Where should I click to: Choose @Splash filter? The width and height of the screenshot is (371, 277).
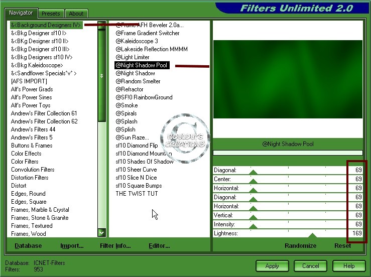[x=127, y=121]
